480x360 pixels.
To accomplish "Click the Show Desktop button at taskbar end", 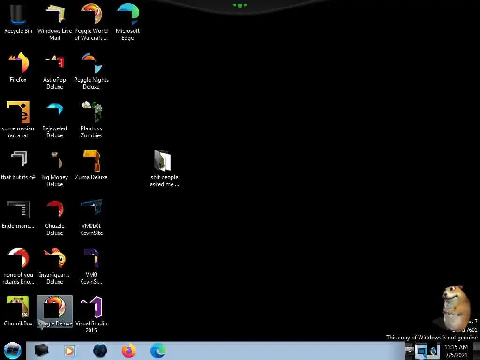I will point(476,351).
